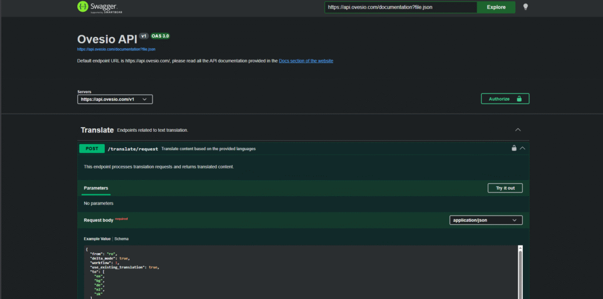Image resolution: width=603 pixels, height=299 pixels.
Task: Click the Try it out button
Action: point(505,188)
